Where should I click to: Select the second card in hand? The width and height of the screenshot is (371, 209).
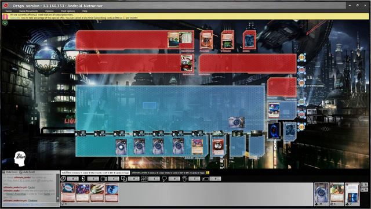coord(82,192)
